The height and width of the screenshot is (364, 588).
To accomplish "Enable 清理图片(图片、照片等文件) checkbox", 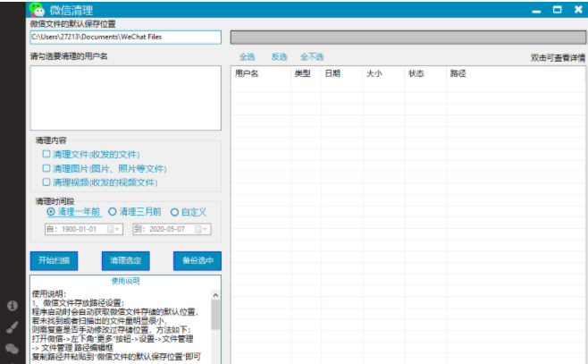I will (46, 168).
